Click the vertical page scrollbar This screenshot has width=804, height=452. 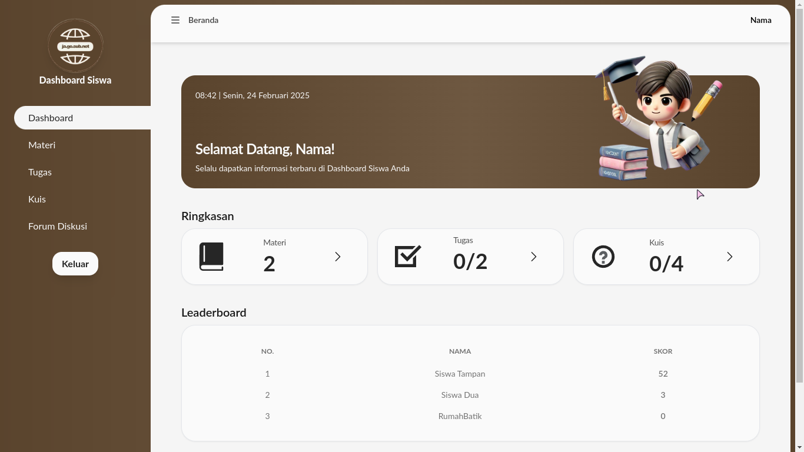pyautogui.click(x=799, y=194)
